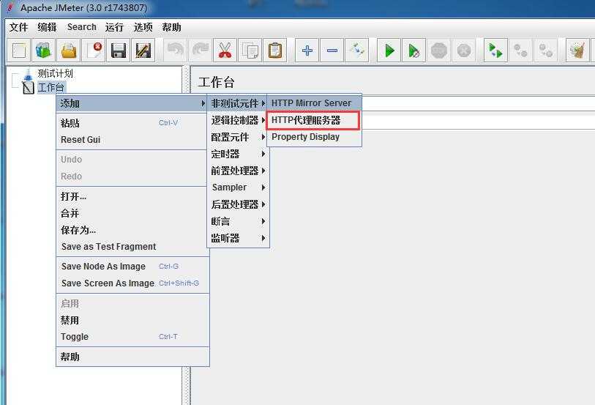Click Start no pauses play icon
The image size is (595, 405).
coord(414,50)
